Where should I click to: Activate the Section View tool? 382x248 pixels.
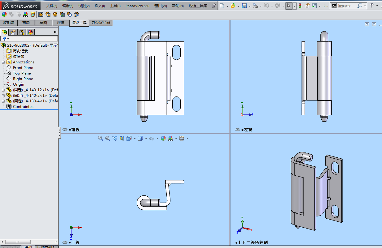pyautogui.click(x=122, y=138)
